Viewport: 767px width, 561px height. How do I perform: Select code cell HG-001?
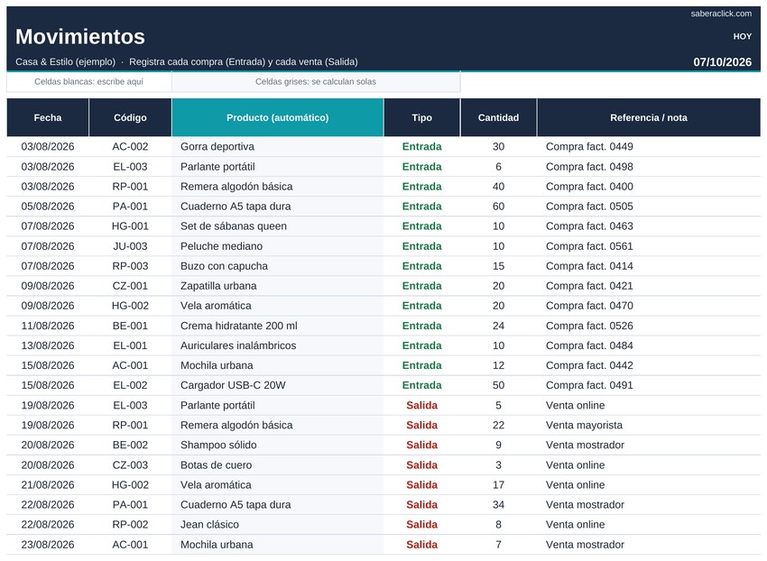pos(130,226)
